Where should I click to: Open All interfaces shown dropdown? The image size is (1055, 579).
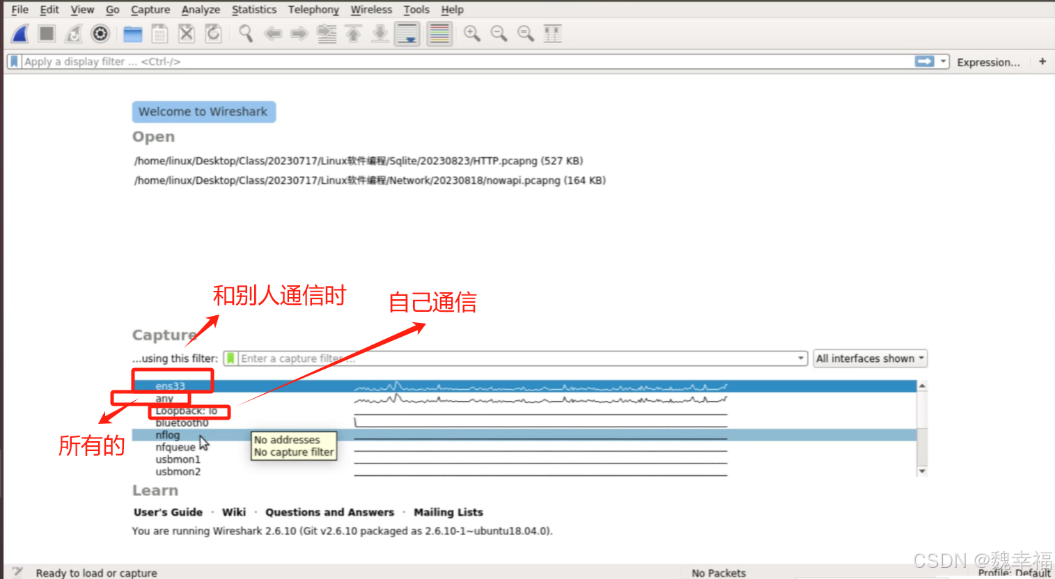[870, 358]
